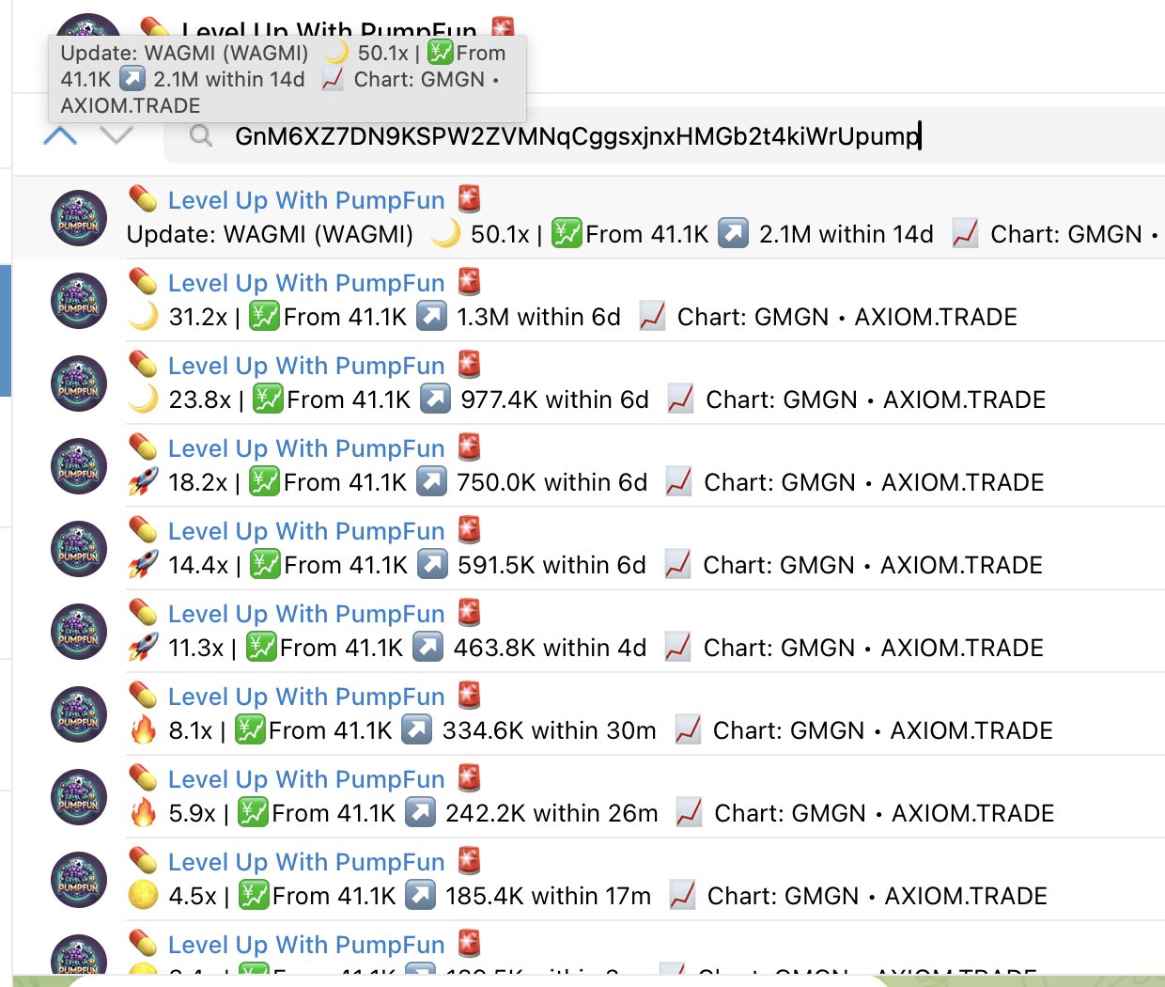Select message '334.6K within 30m'
Image resolution: width=1165 pixels, height=987 pixels.
coord(549,730)
